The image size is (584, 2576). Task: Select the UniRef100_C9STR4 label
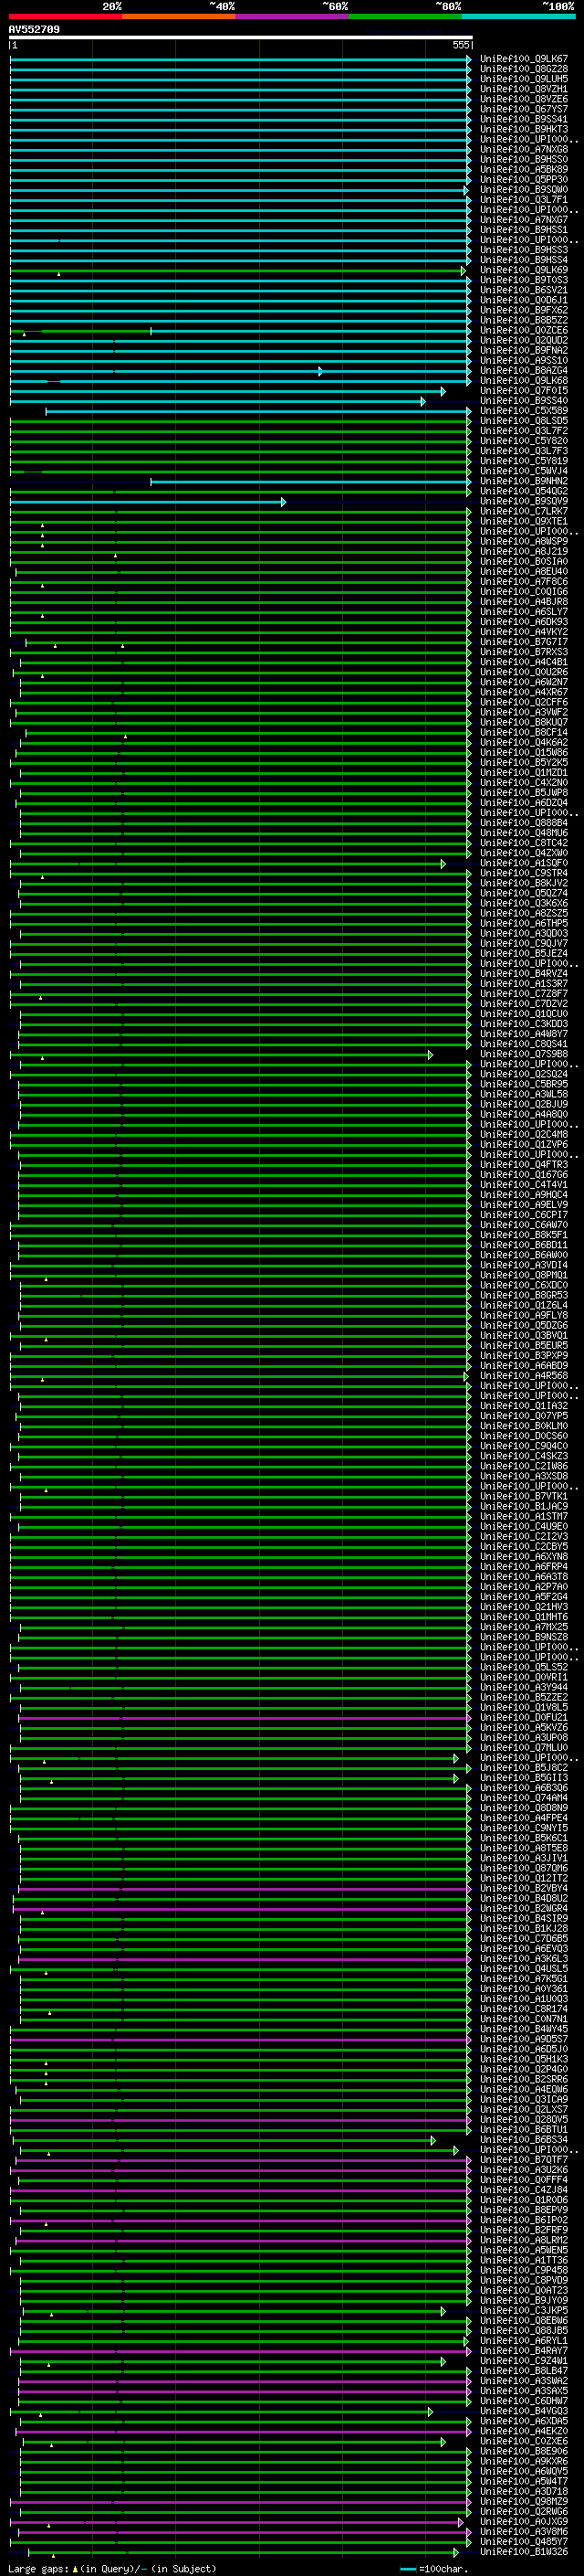tap(524, 873)
